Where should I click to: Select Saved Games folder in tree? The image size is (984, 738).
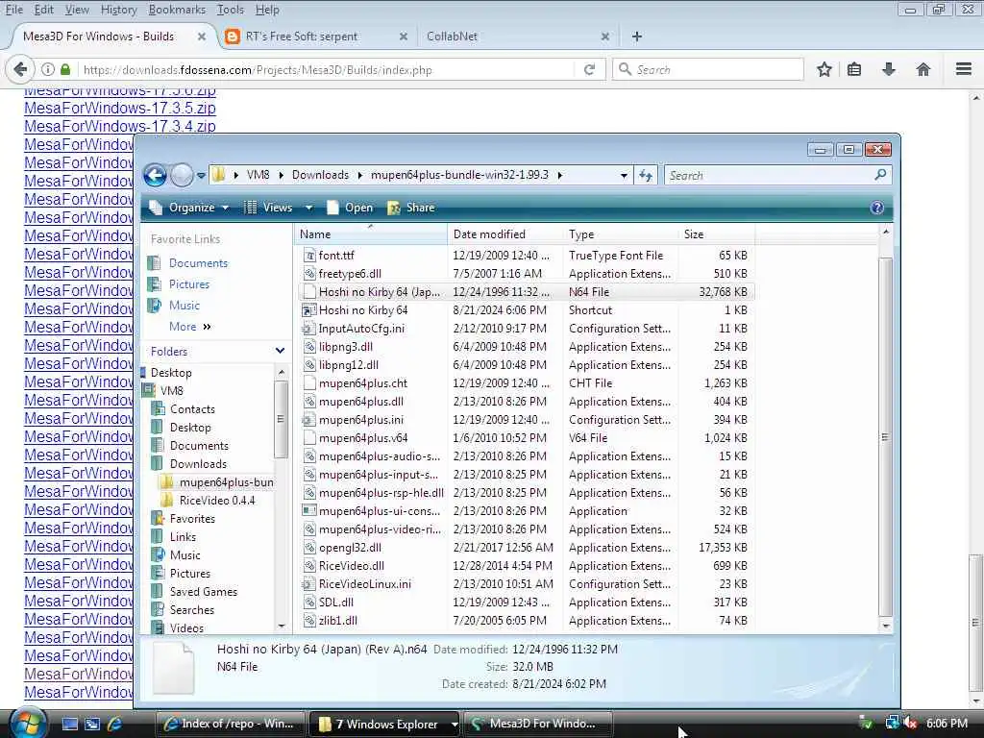[x=204, y=592]
